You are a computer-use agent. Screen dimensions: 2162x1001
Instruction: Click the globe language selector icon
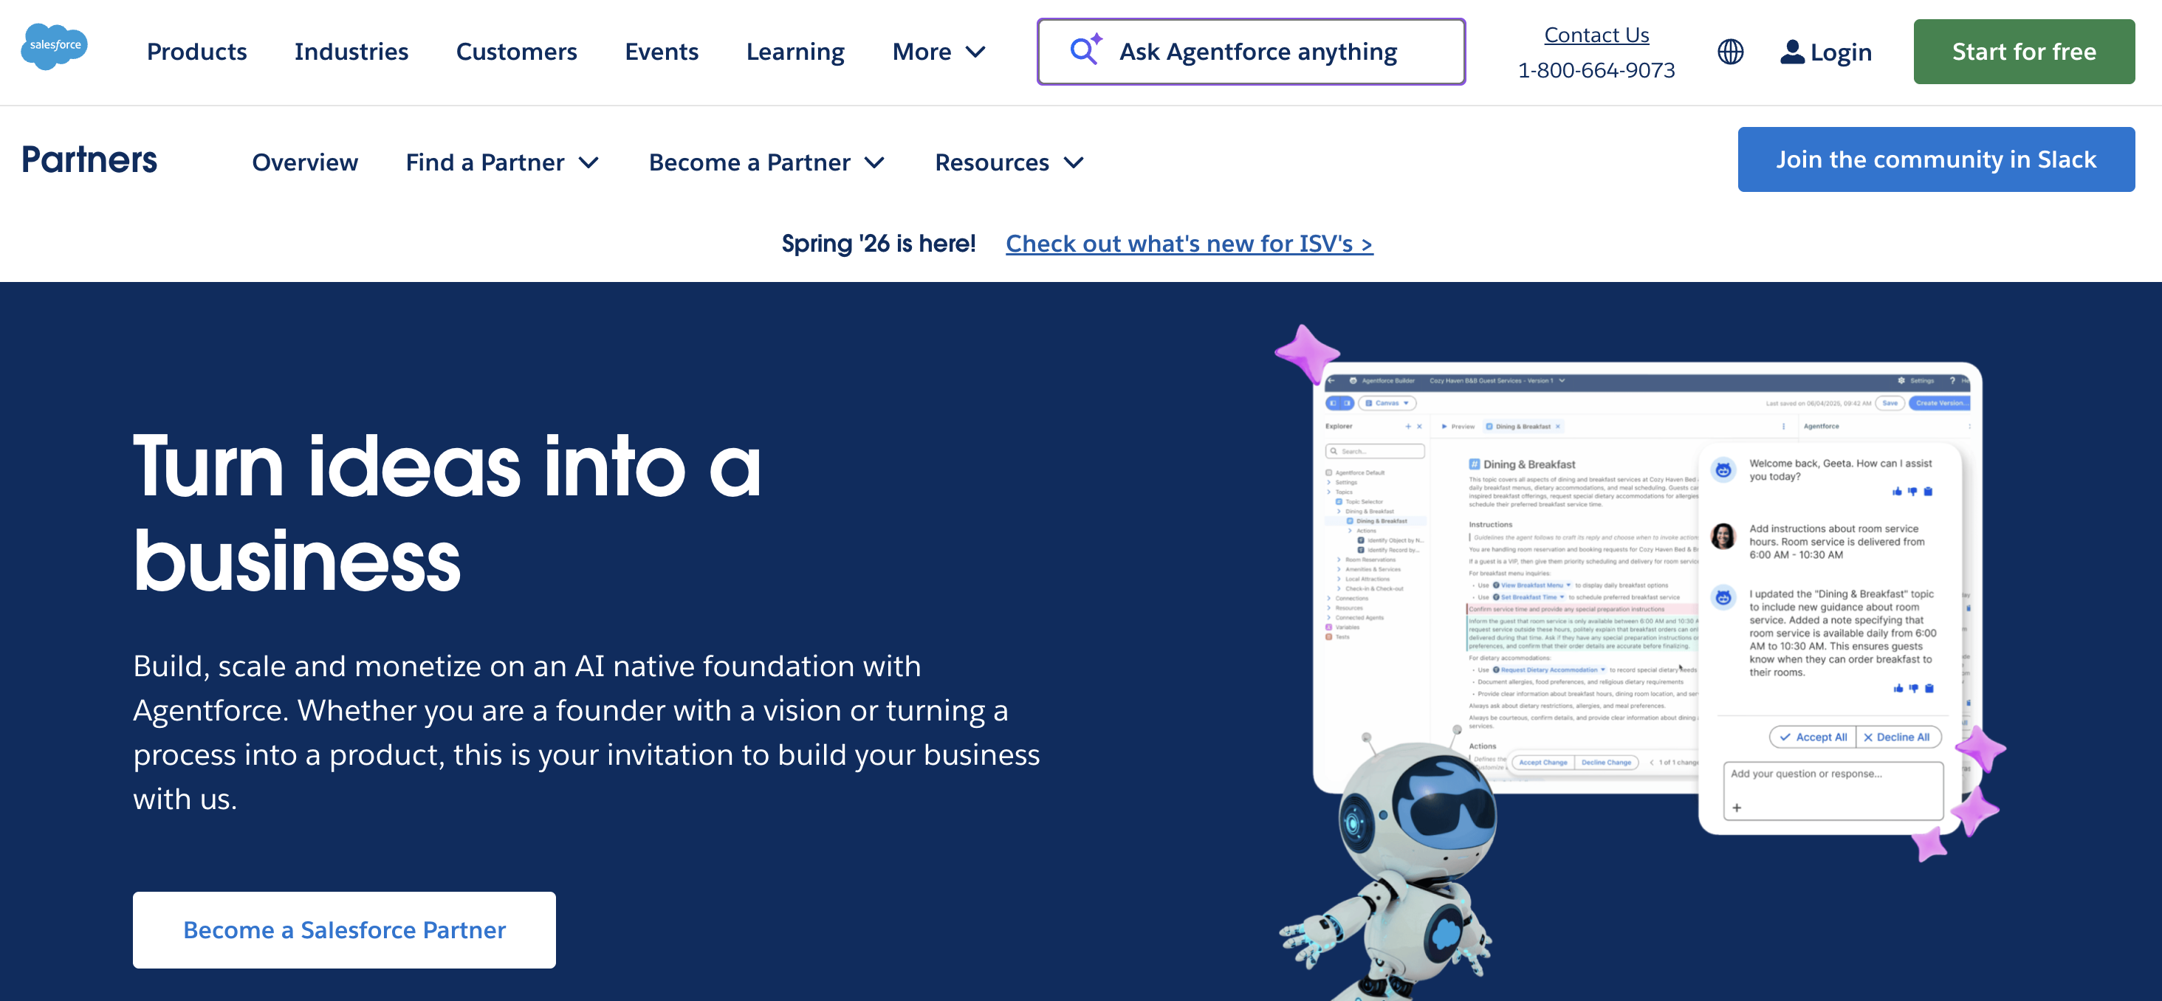(x=1730, y=52)
